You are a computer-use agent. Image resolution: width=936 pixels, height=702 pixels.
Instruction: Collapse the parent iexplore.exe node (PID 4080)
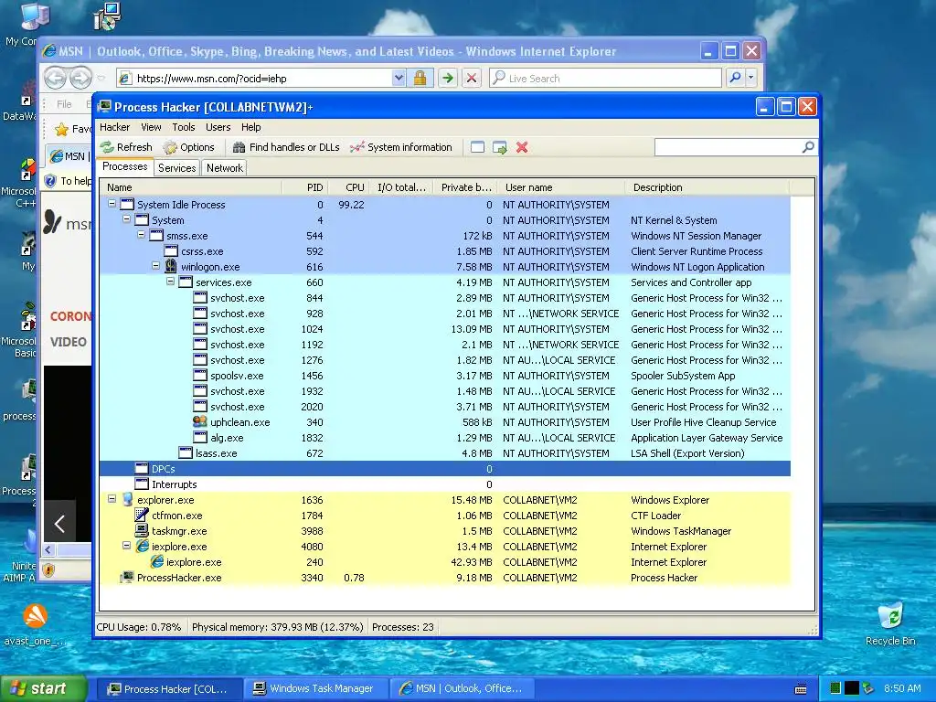[126, 545]
